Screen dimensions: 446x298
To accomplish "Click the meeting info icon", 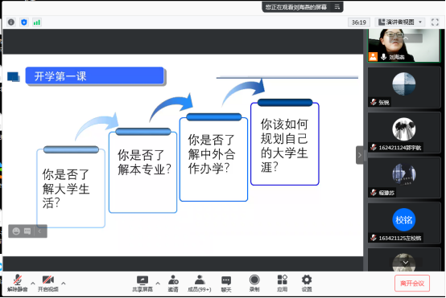I will pyautogui.click(x=11, y=22).
